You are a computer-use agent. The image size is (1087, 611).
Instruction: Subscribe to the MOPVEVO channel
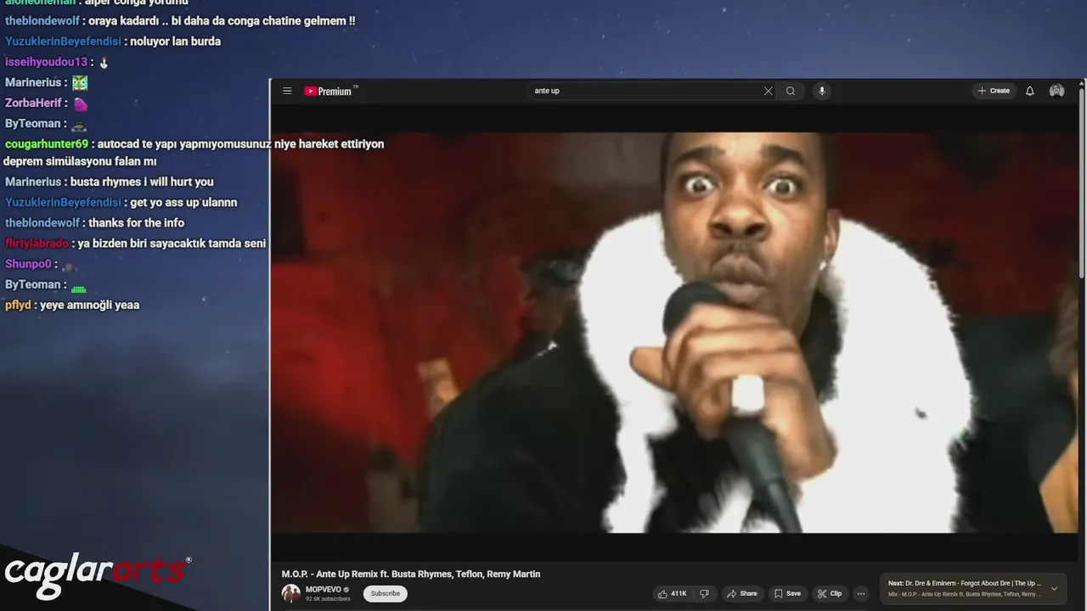click(385, 593)
